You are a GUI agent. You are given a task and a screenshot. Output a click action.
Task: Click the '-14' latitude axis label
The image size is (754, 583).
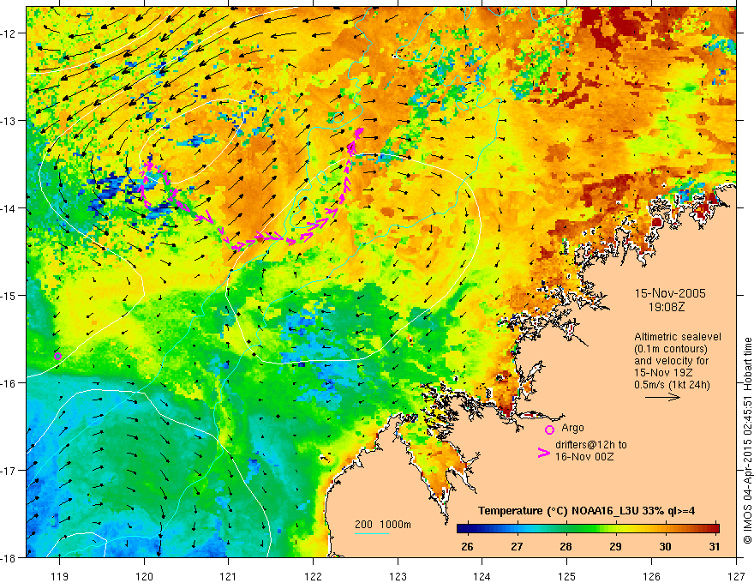[9, 207]
